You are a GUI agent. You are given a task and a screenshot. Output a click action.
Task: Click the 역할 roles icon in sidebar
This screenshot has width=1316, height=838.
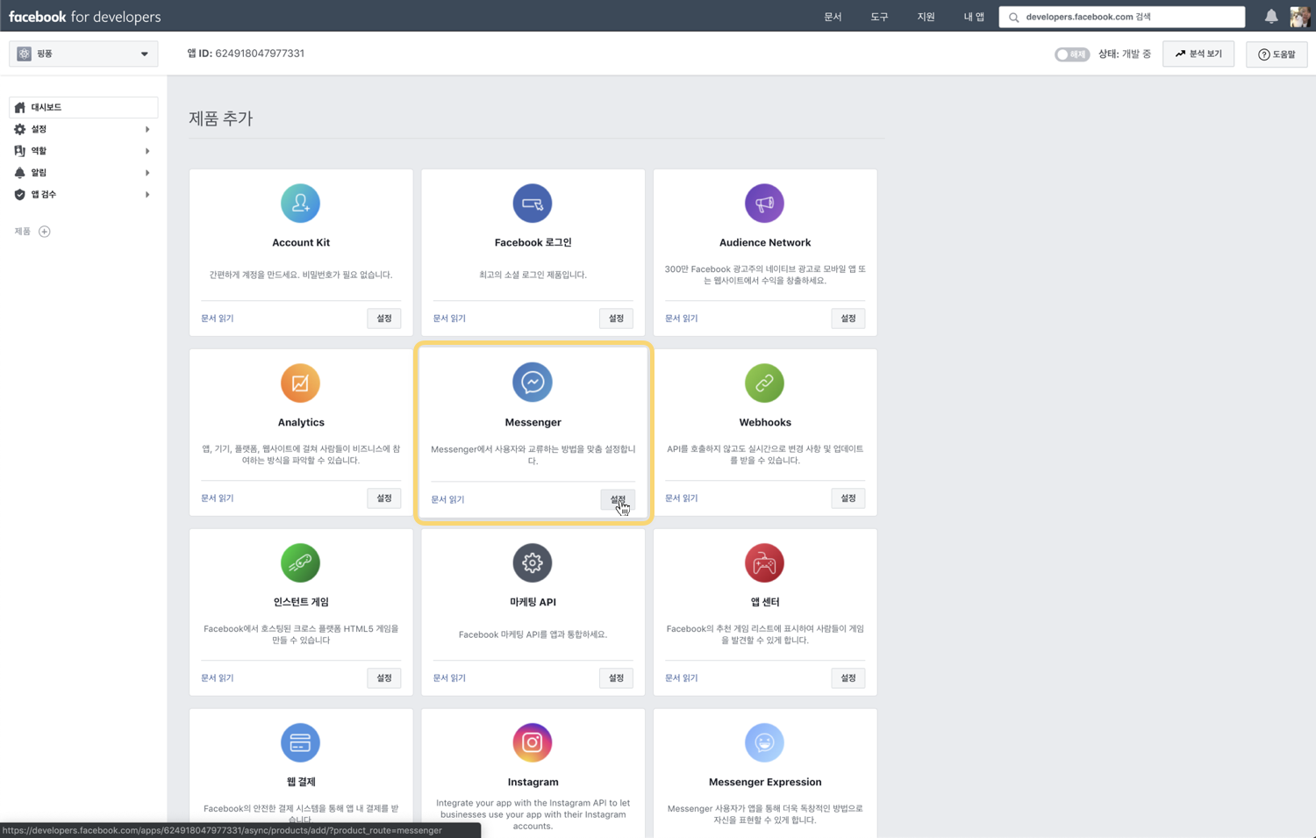tap(20, 151)
